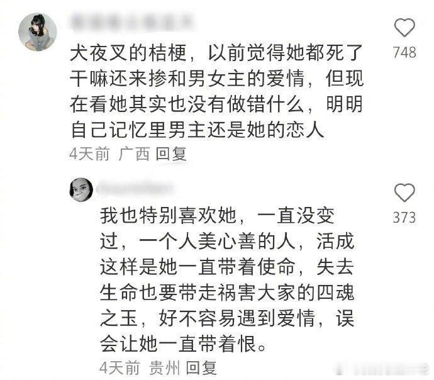This screenshot has height=380, width=434.
Task: Select the 广西 location label
Action: (134, 154)
